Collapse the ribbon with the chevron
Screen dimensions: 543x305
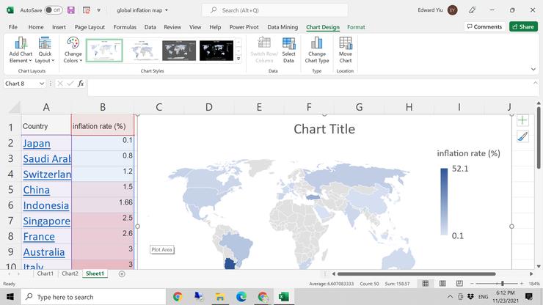pyautogui.click(x=533, y=69)
